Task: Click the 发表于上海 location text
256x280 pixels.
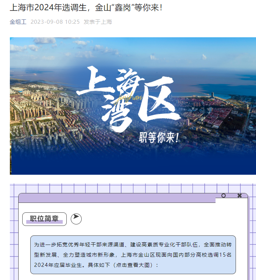Action: (x=98, y=22)
